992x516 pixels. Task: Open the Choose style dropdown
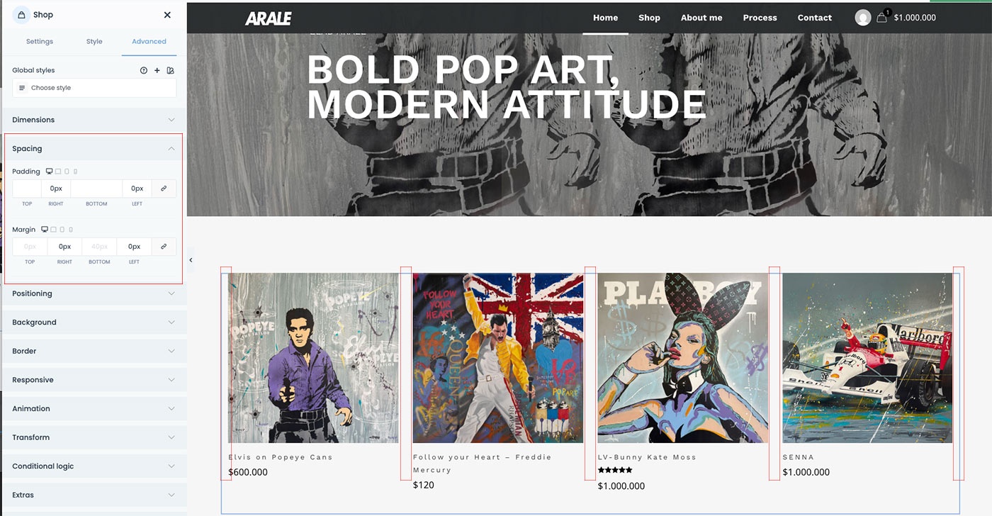[94, 88]
